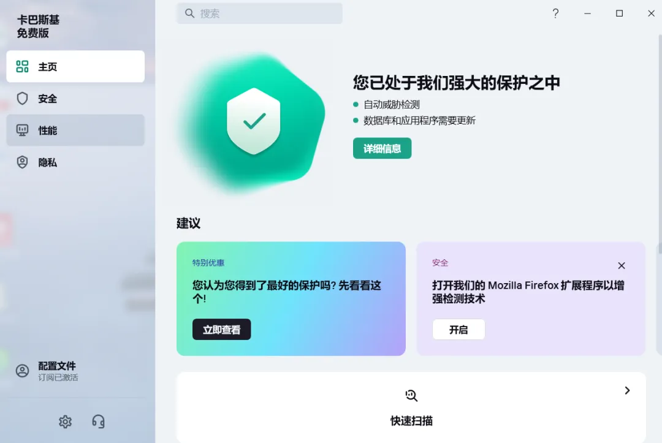Click 开启 to enable Firefox extension
The height and width of the screenshot is (443, 662).
(x=458, y=330)
